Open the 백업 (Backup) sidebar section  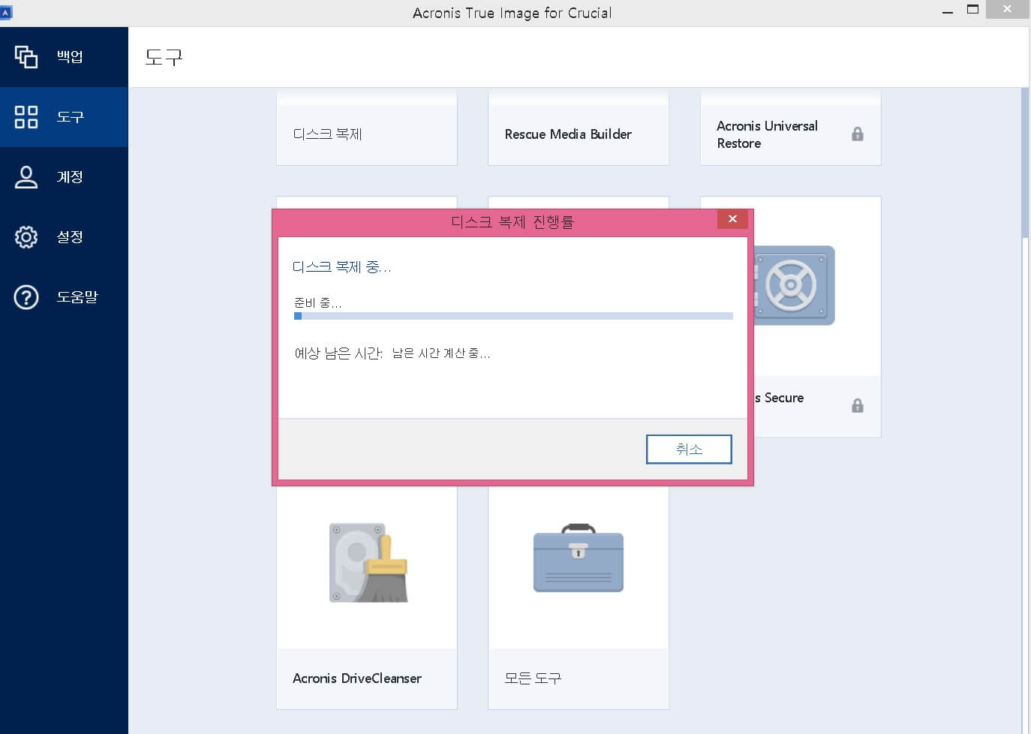click(x=64, y=57)
